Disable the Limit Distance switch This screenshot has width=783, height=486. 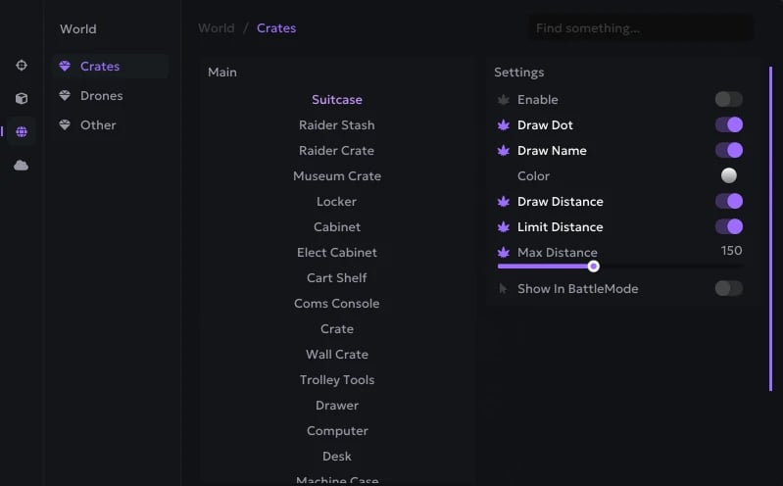pos(728,226)
